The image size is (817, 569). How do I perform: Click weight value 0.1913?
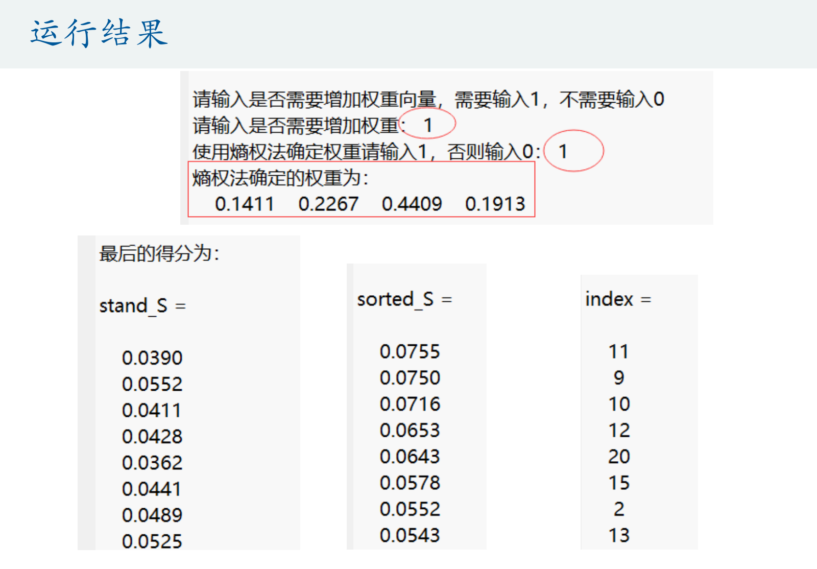coord(495,204)
